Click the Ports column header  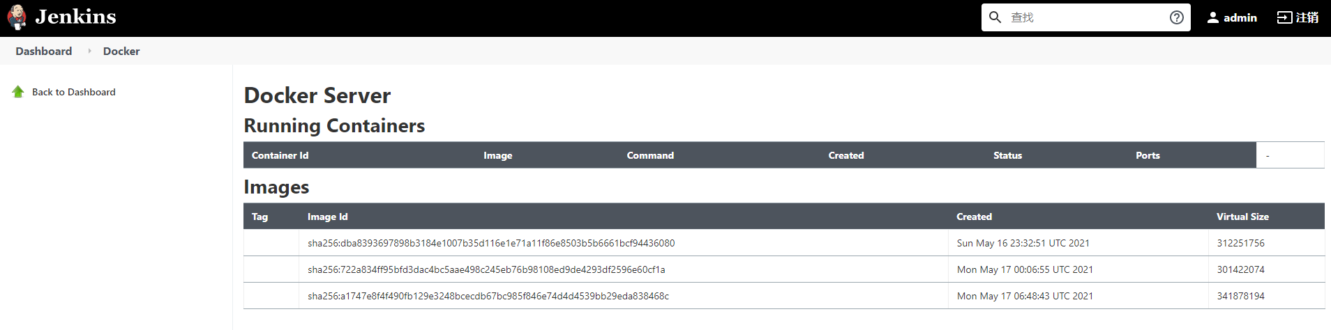1148,155
